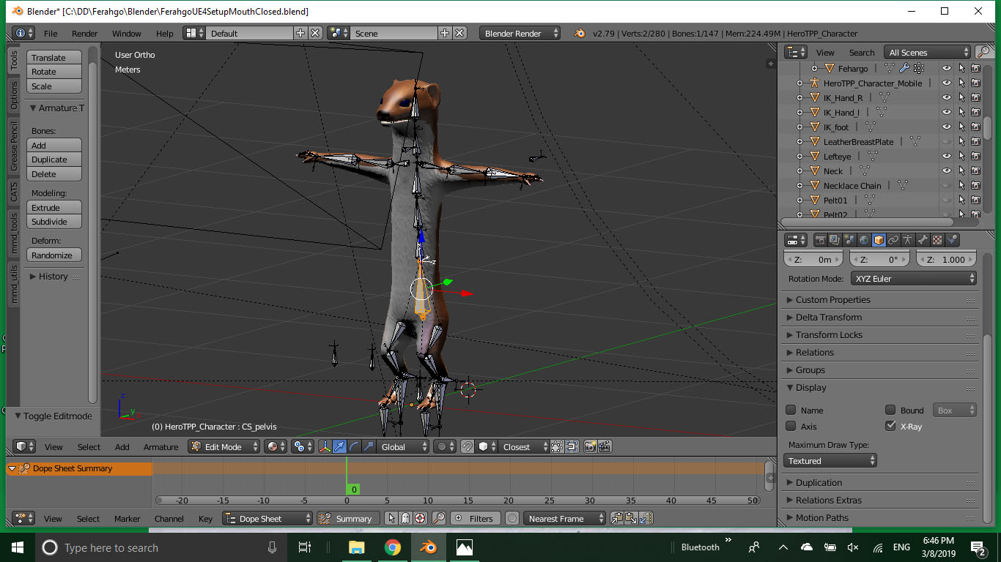Enable the Name display checkbox
Viewport: 1001px width, 562px height.
791,410
